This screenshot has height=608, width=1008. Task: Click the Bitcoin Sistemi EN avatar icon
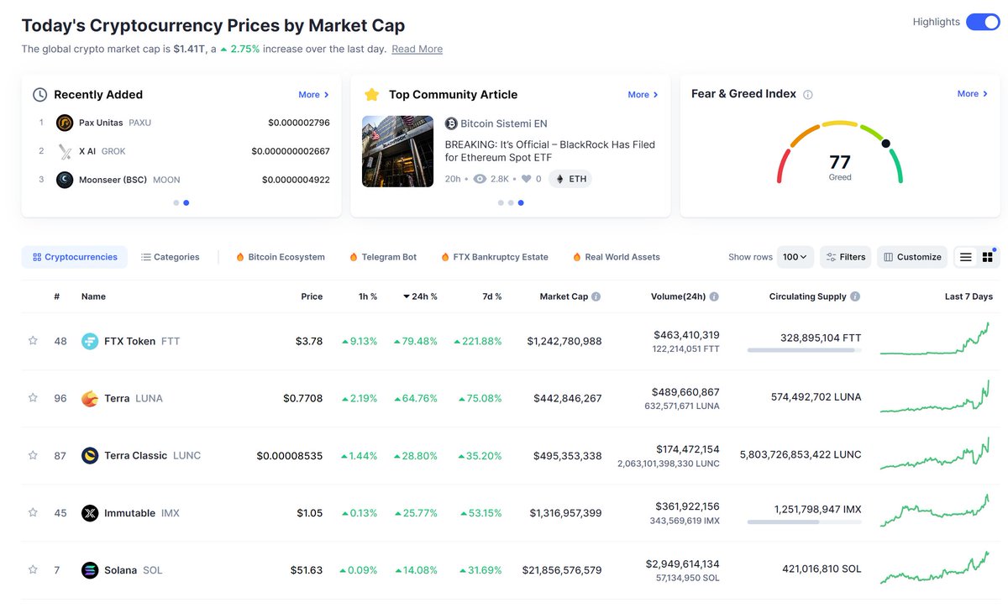(451, 123)
